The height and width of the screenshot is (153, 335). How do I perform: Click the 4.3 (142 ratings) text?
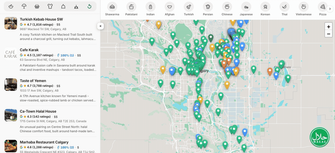[39, 117]
